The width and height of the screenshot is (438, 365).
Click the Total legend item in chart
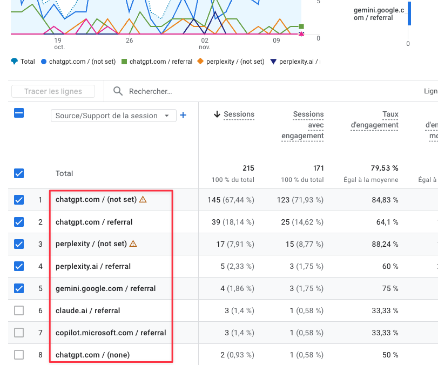click(23, 62)
